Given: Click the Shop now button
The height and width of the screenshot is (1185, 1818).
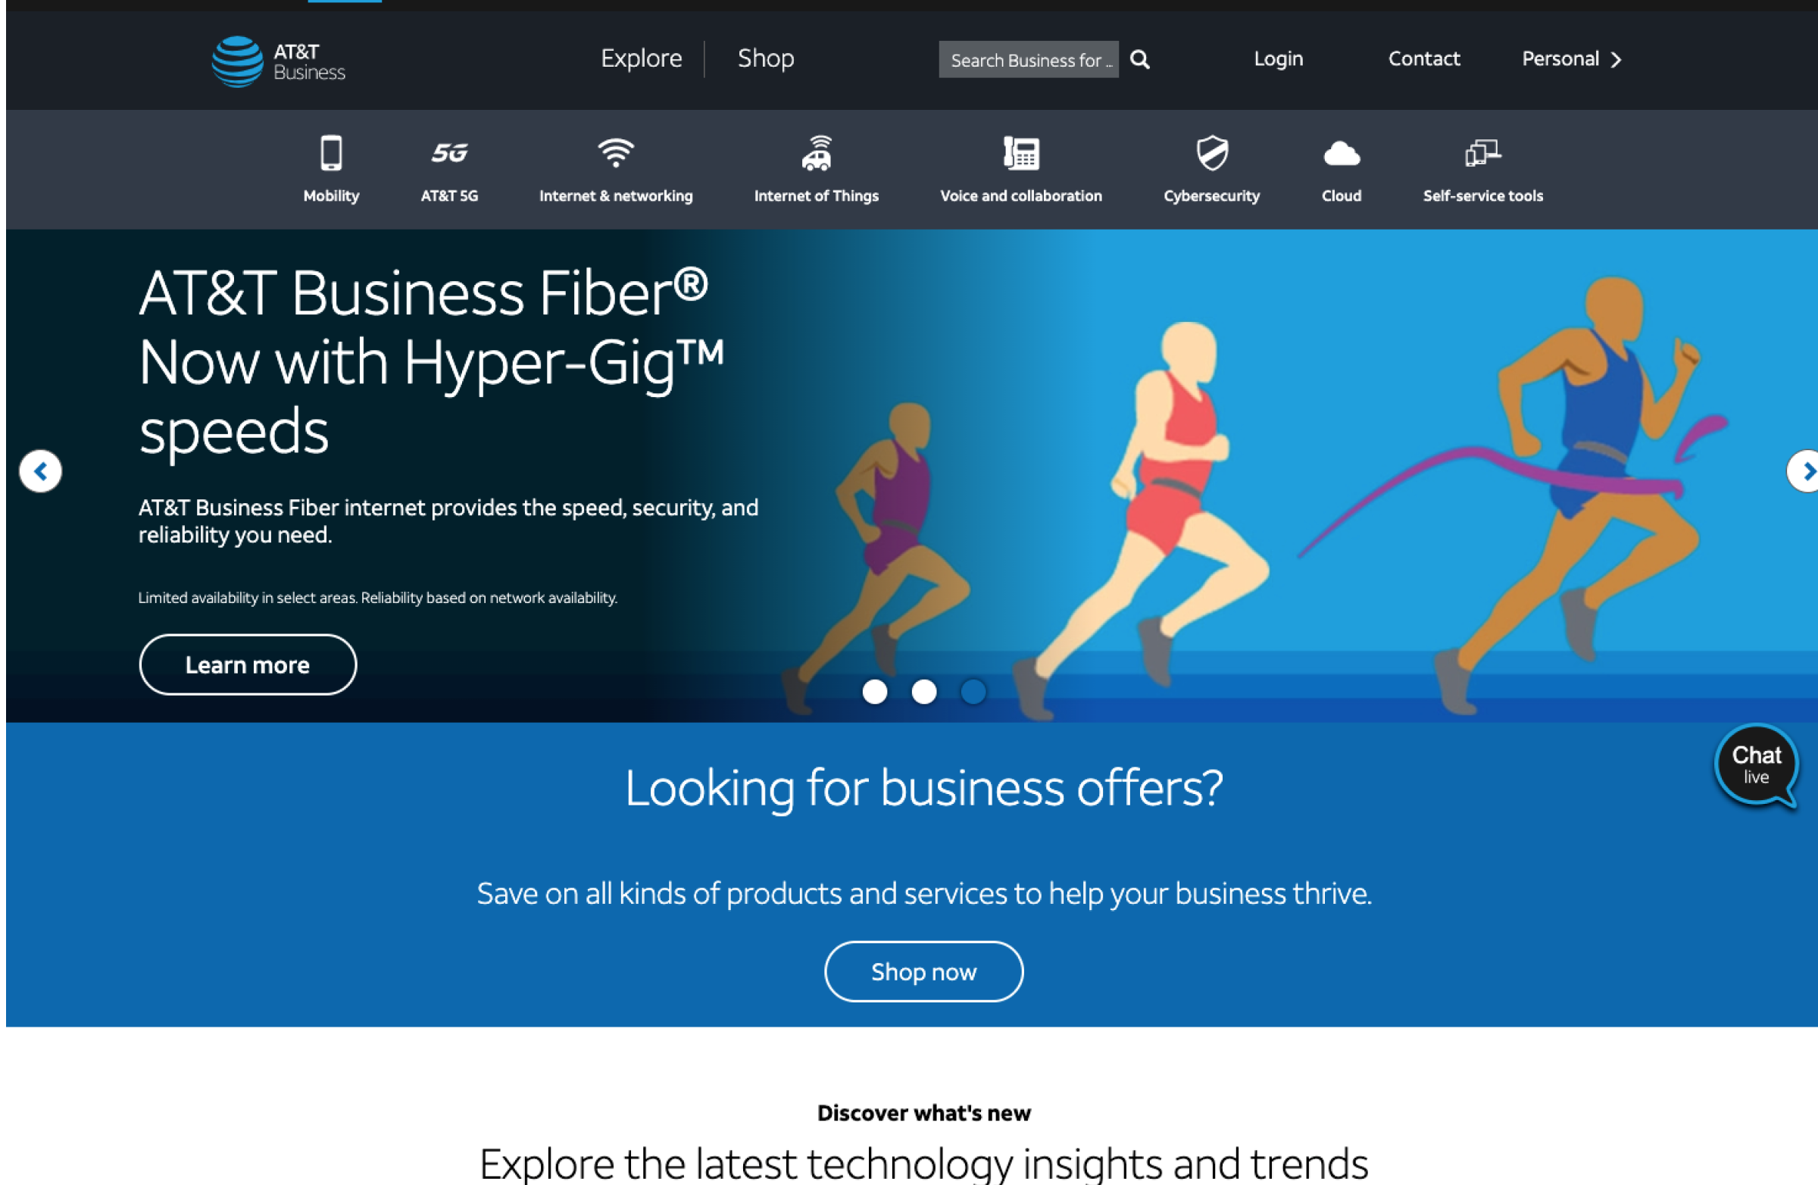Looking at the screenshot, I should [x=923, y=971].
